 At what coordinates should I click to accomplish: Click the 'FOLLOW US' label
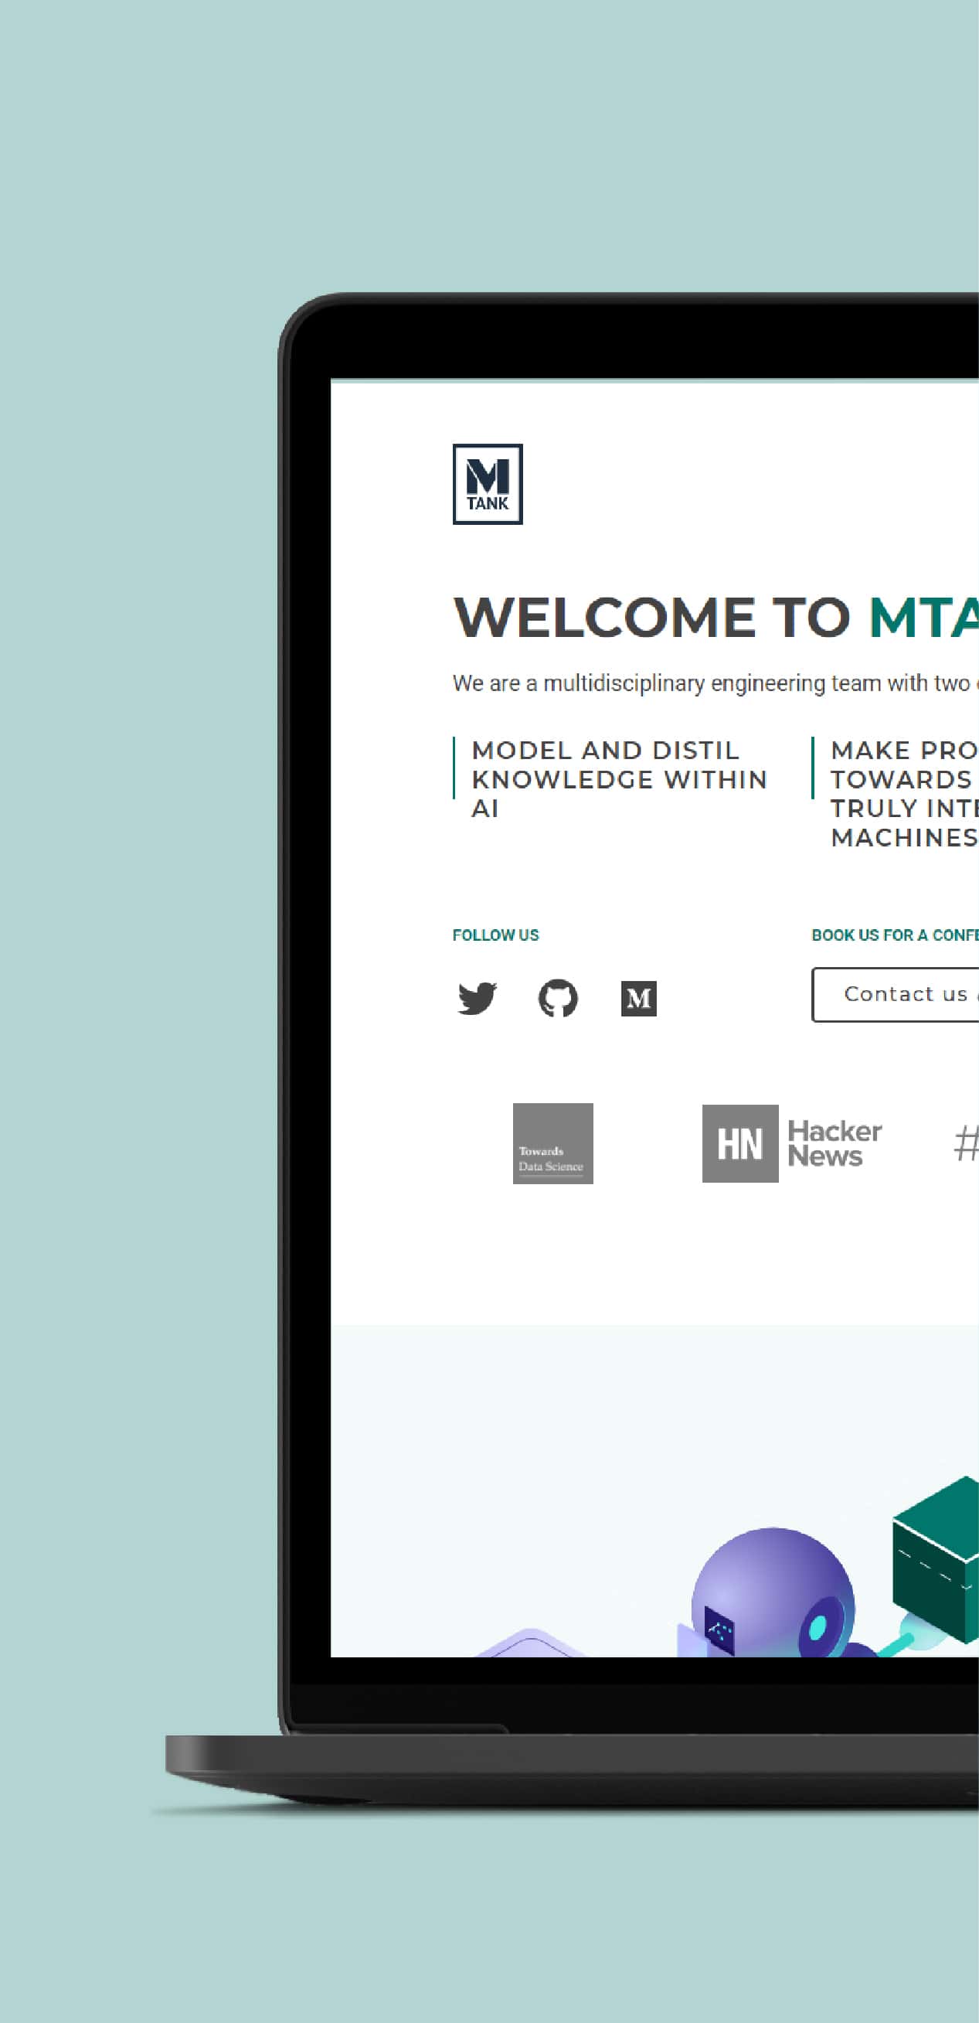coord(496,935)
